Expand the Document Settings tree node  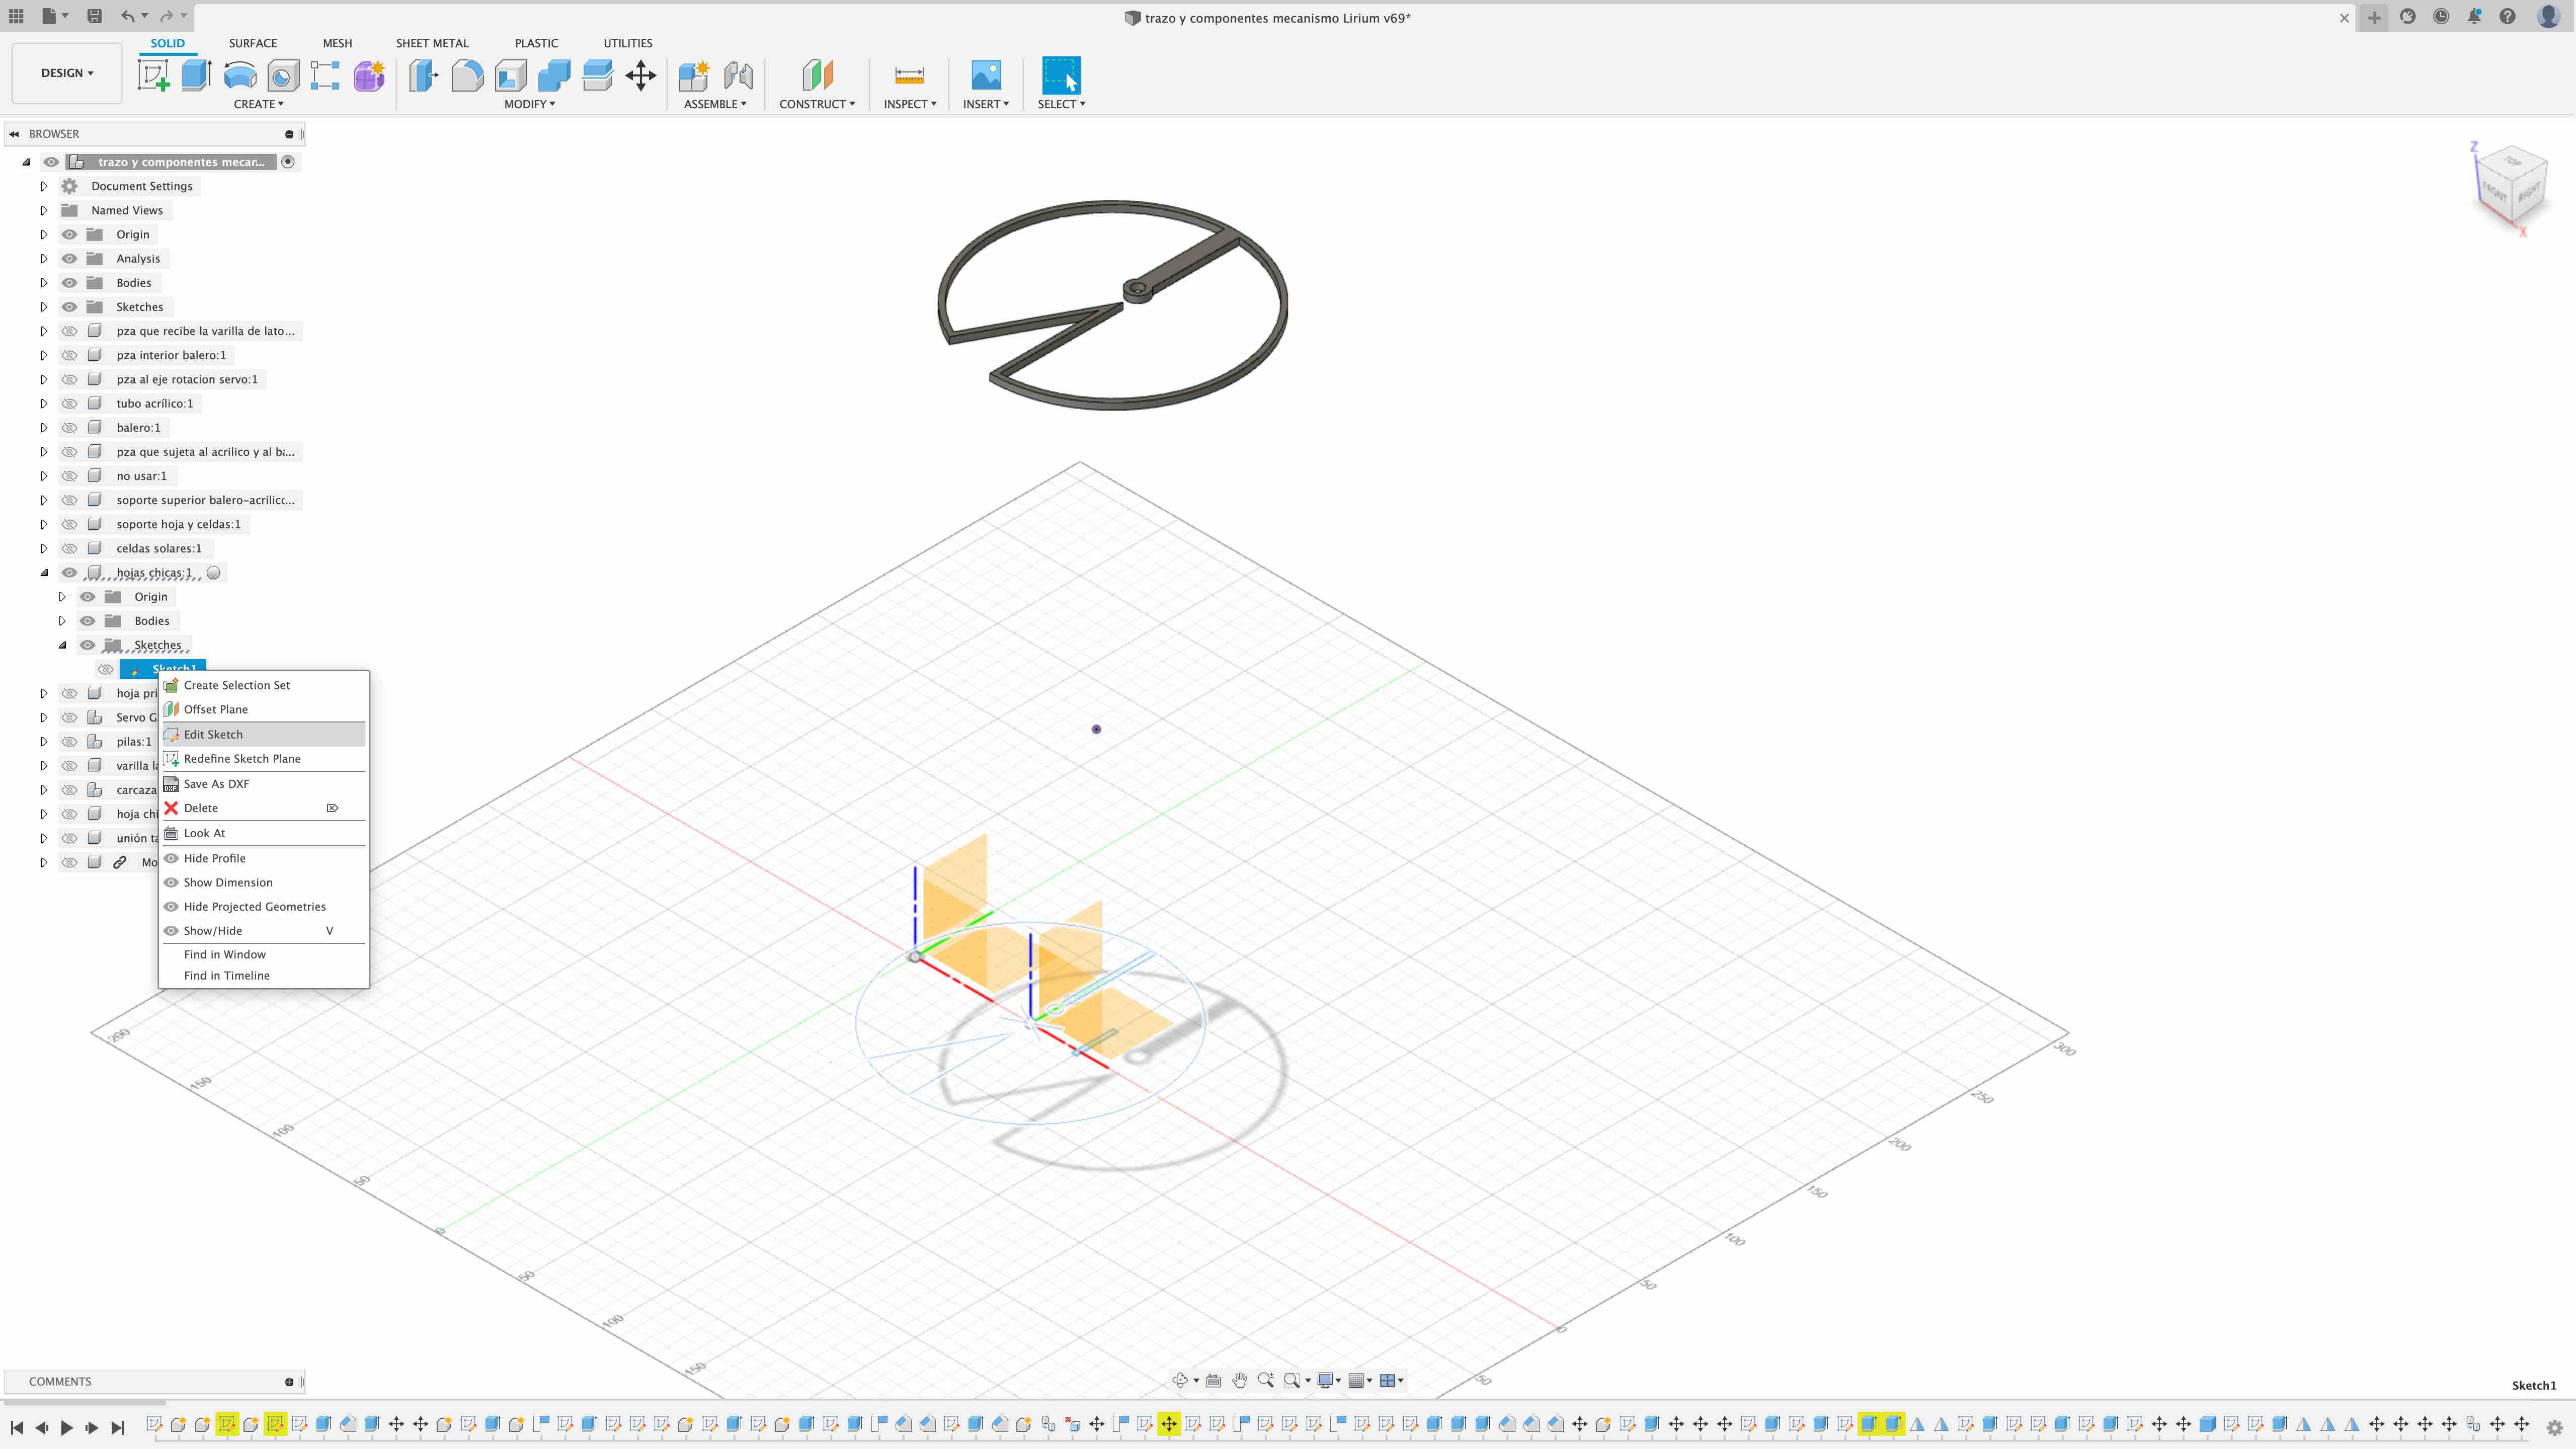[44, 186]
